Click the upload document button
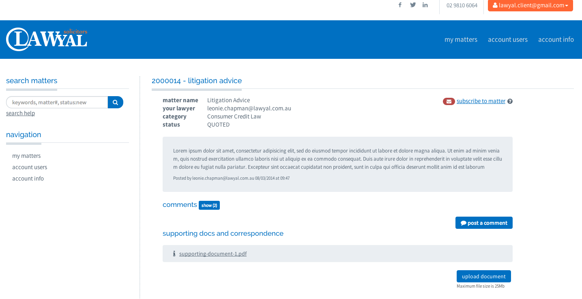 (483, 276)
